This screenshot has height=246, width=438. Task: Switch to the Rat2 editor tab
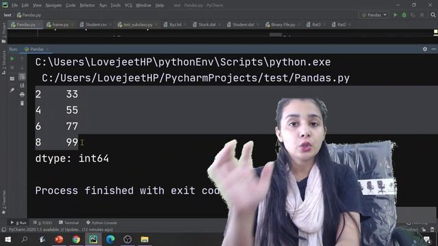pyautogui.click(x=342, y=25)
